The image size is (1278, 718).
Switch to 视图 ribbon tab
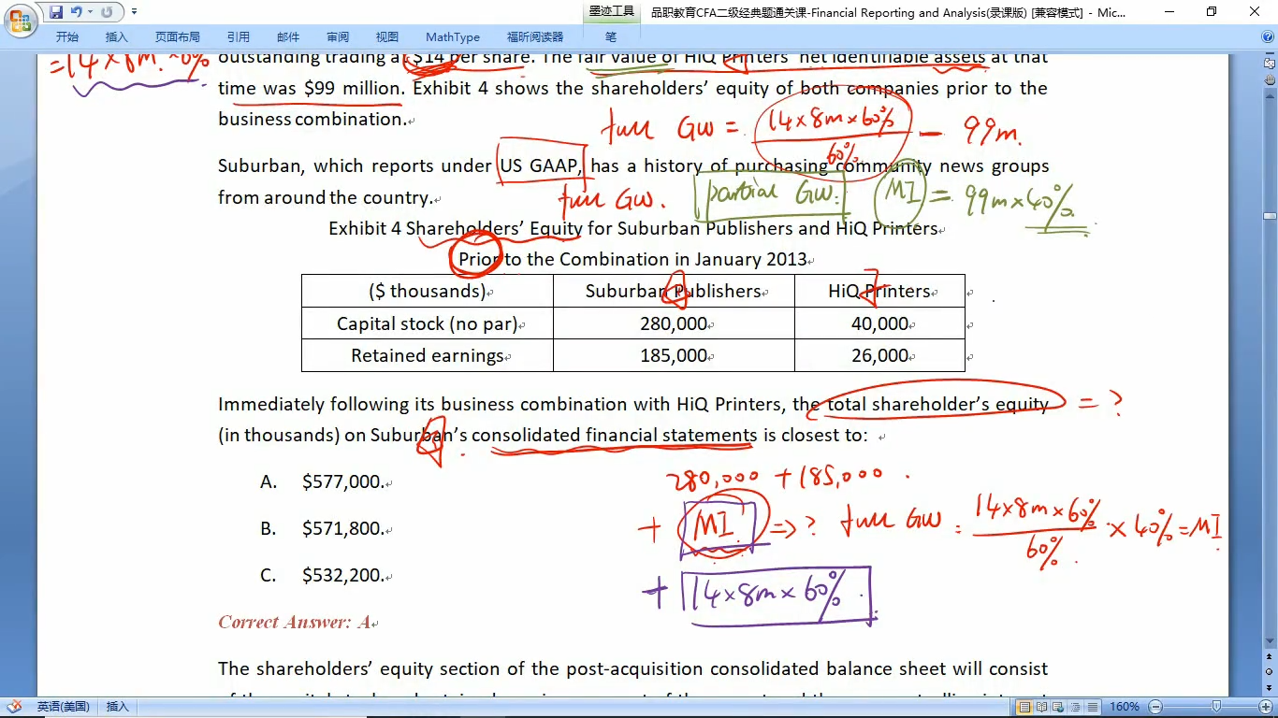(x=387, y=37)
